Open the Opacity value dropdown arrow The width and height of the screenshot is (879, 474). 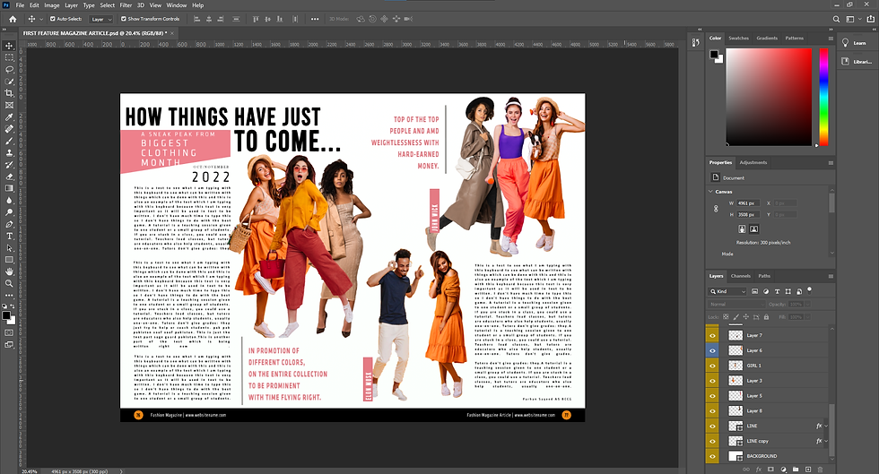coord(806,305)
